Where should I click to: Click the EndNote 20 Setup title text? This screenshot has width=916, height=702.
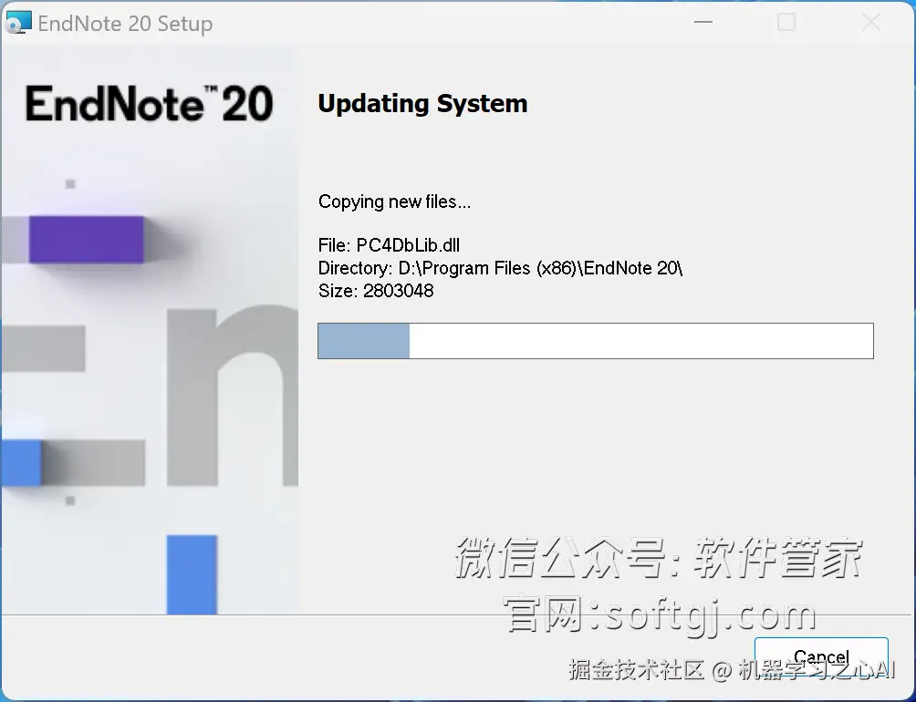point(125,24)
